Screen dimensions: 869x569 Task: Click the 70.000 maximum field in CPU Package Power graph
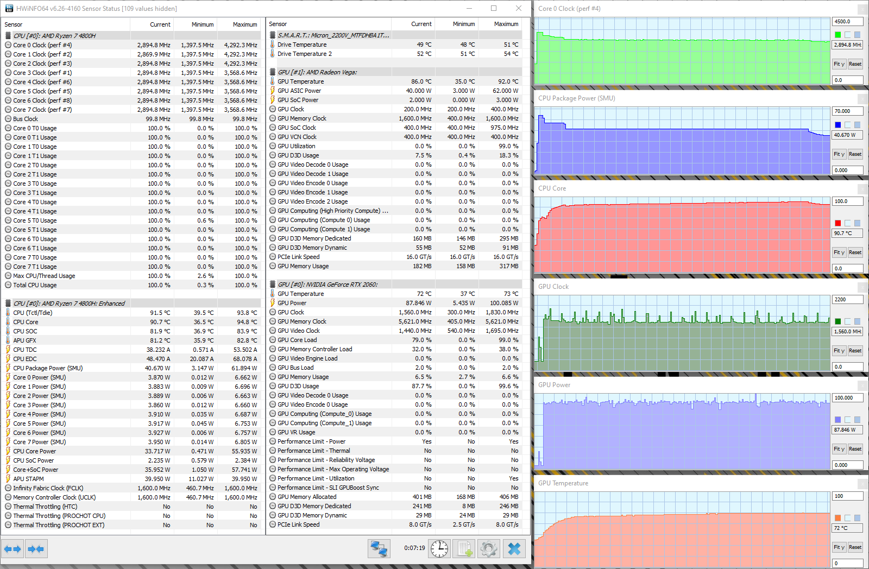click(848, 111)
